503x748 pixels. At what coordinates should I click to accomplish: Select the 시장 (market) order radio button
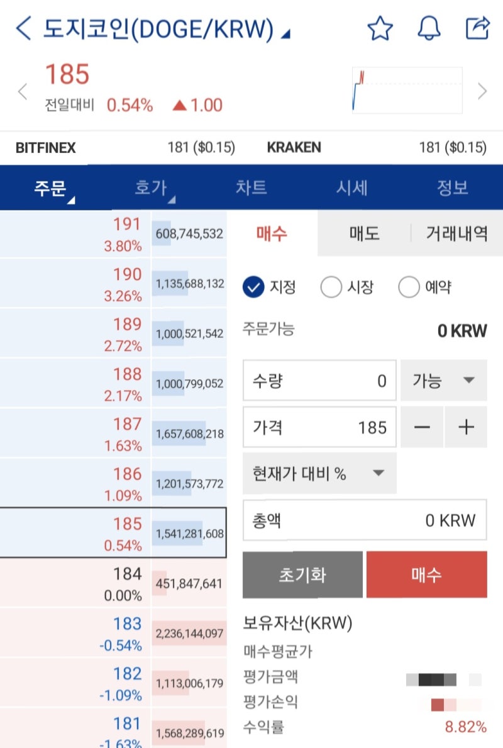coord(331,286)
